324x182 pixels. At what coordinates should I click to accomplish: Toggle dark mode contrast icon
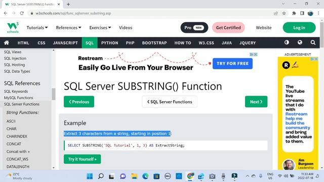[287, 42]
